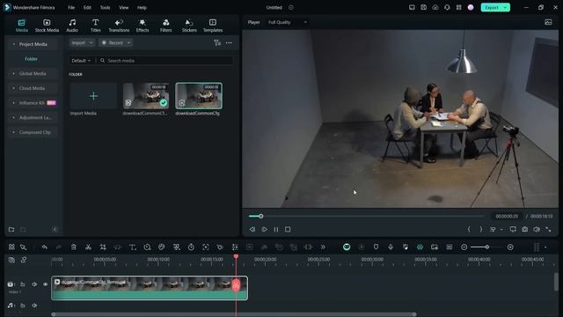
Task: Select the highlighted downloadCommonCfg thumbnail
Action: click(199, 96)
